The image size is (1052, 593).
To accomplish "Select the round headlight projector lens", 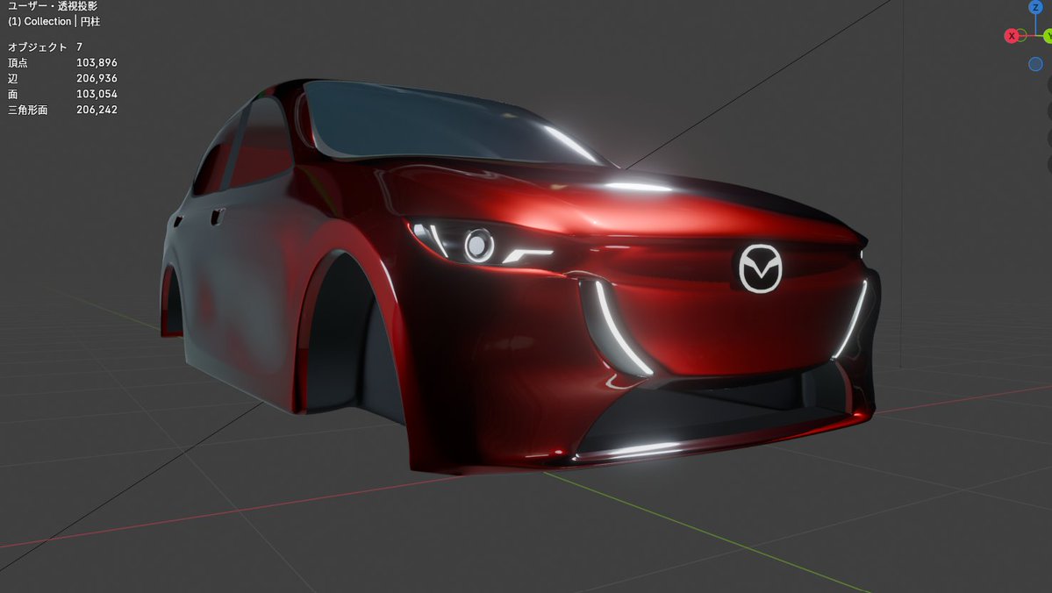I will pyautogui.click(x=479, y=246).
